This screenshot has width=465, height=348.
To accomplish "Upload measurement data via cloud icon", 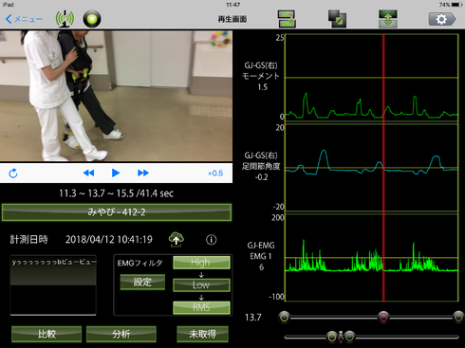I will [x=177, y=239].
